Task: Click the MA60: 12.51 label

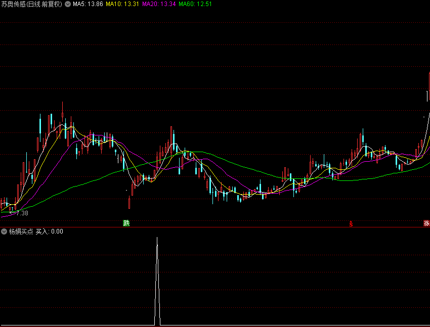Action: pos(195,4)
